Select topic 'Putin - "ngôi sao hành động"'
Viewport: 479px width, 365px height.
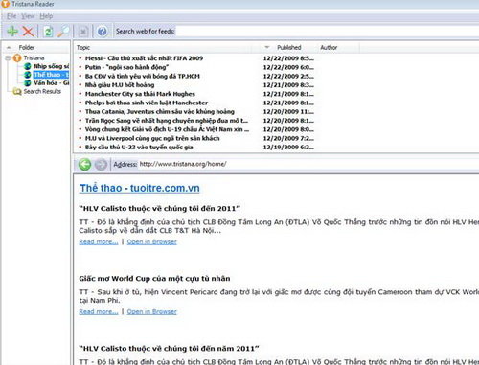pyautogui.click(x=126, y=67)
